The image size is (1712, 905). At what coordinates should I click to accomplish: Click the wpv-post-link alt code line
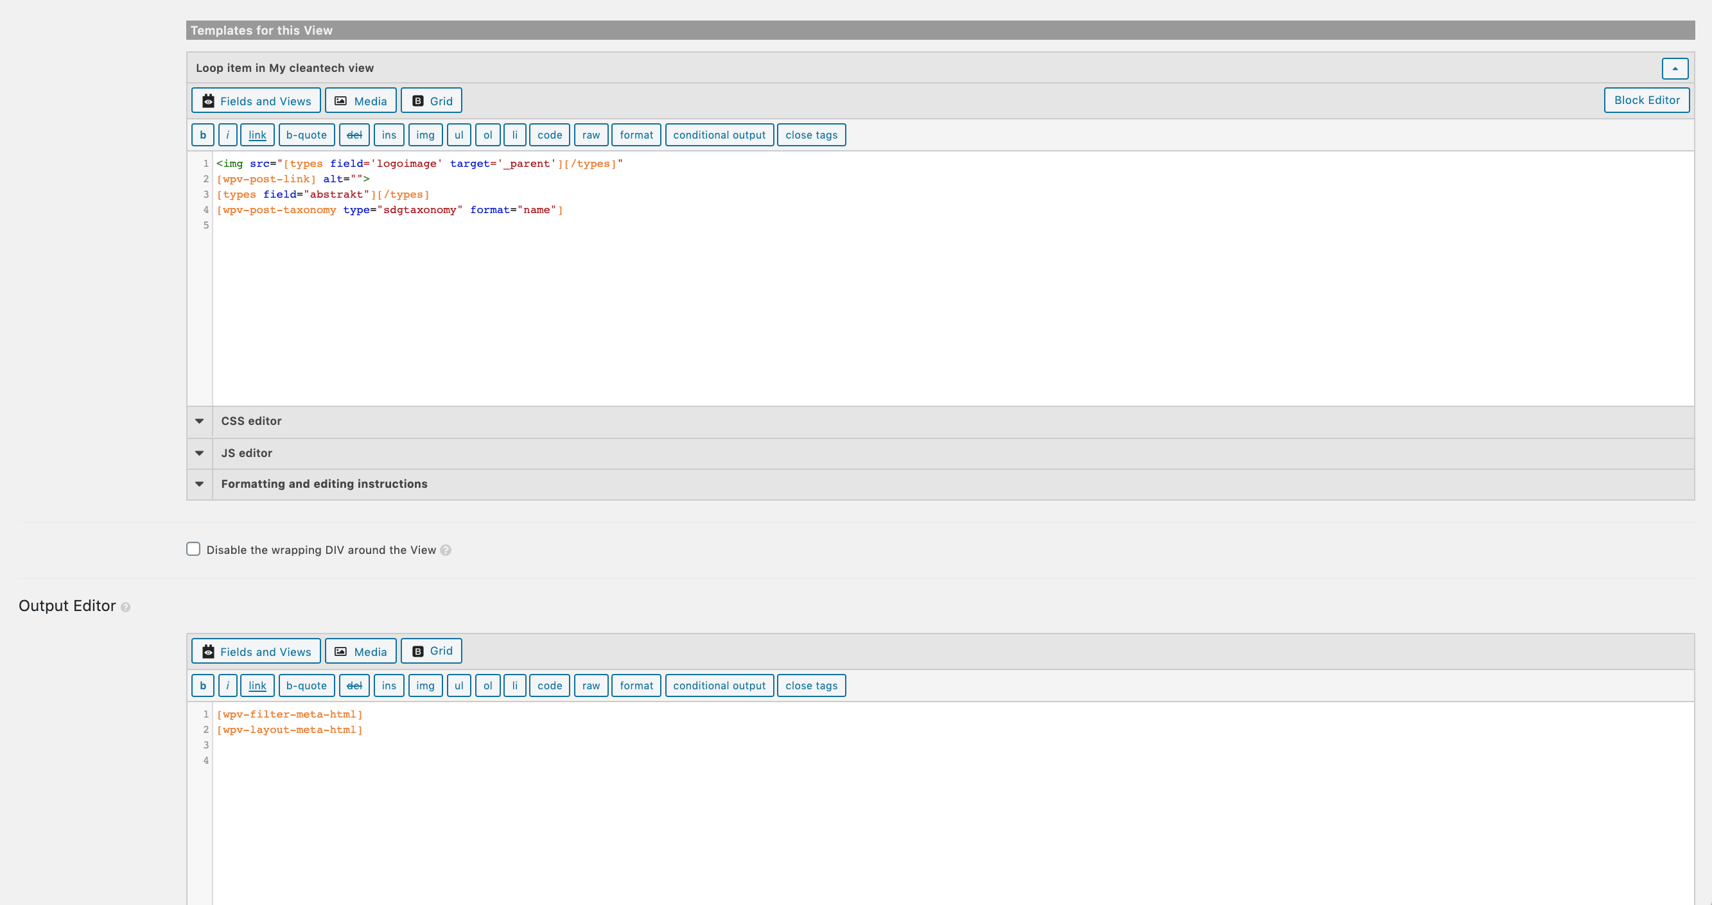coord(292,180)
